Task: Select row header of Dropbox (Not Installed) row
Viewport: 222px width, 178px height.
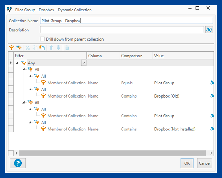Action: pyautogui.click(x=11, y=129)
